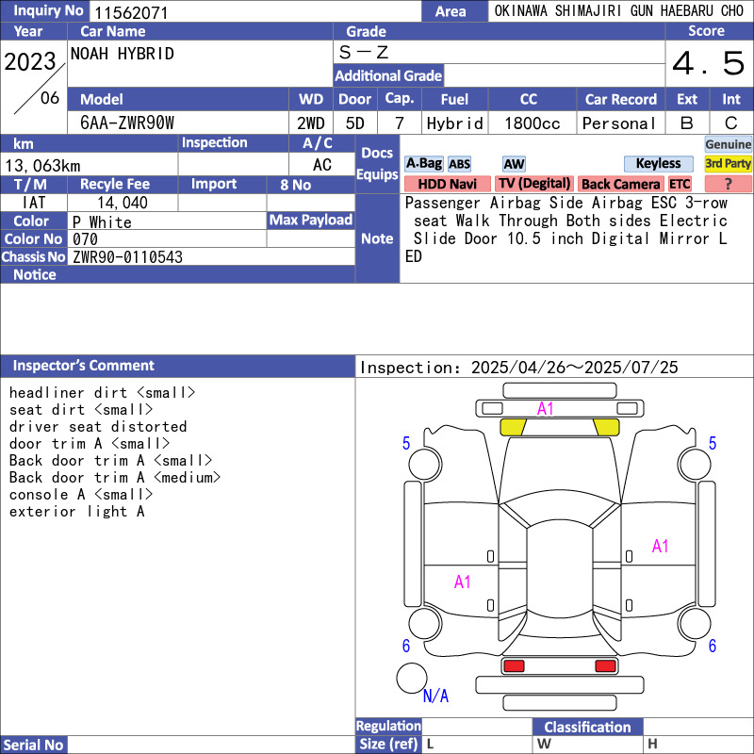Click the A.Bag equipment badge

point(423,164)
